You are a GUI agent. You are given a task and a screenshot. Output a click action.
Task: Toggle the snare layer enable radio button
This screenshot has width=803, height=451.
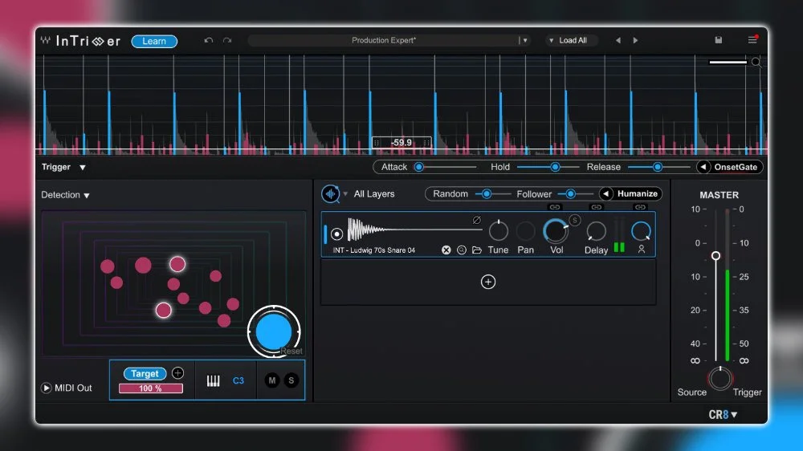click(337, 234)
